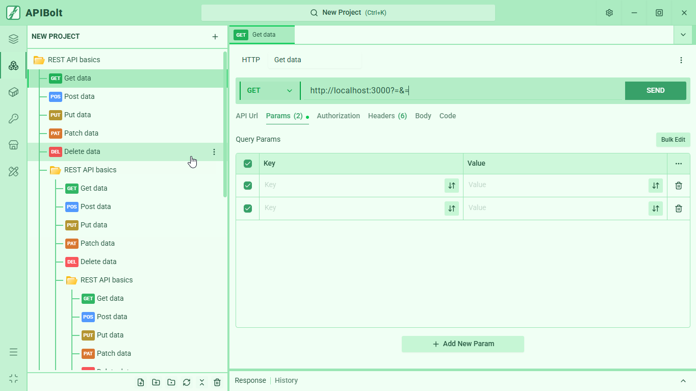This screenshot has height=391, width=696.
Task: Click the refresh icon in the project panel
Action: [x=187, y=382]
